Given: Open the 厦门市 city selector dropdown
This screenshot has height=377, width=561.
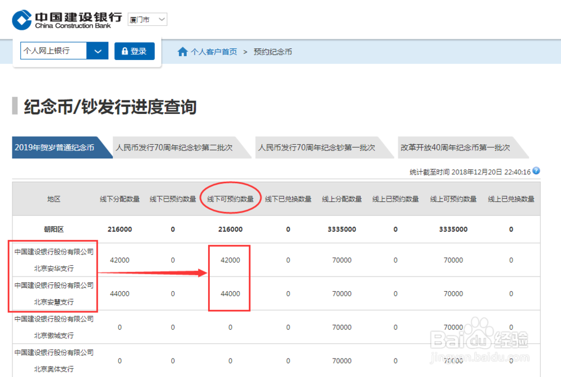Looking at the screenshot, I should point(147,19).
